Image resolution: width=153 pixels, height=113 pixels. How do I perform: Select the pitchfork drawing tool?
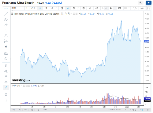6,20
